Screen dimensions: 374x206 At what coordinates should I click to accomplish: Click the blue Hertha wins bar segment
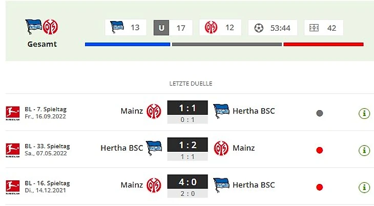coord(127,45)
